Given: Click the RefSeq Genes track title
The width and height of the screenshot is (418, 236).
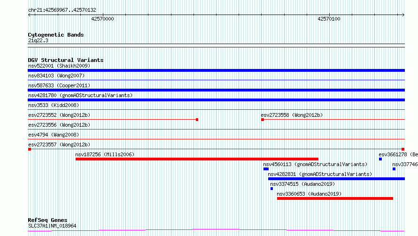Looking at the screenshot, I should (x=47, y=220).
